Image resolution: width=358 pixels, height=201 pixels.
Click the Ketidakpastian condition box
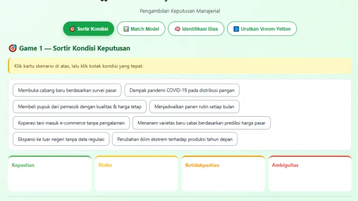click(x=223, y=174)
